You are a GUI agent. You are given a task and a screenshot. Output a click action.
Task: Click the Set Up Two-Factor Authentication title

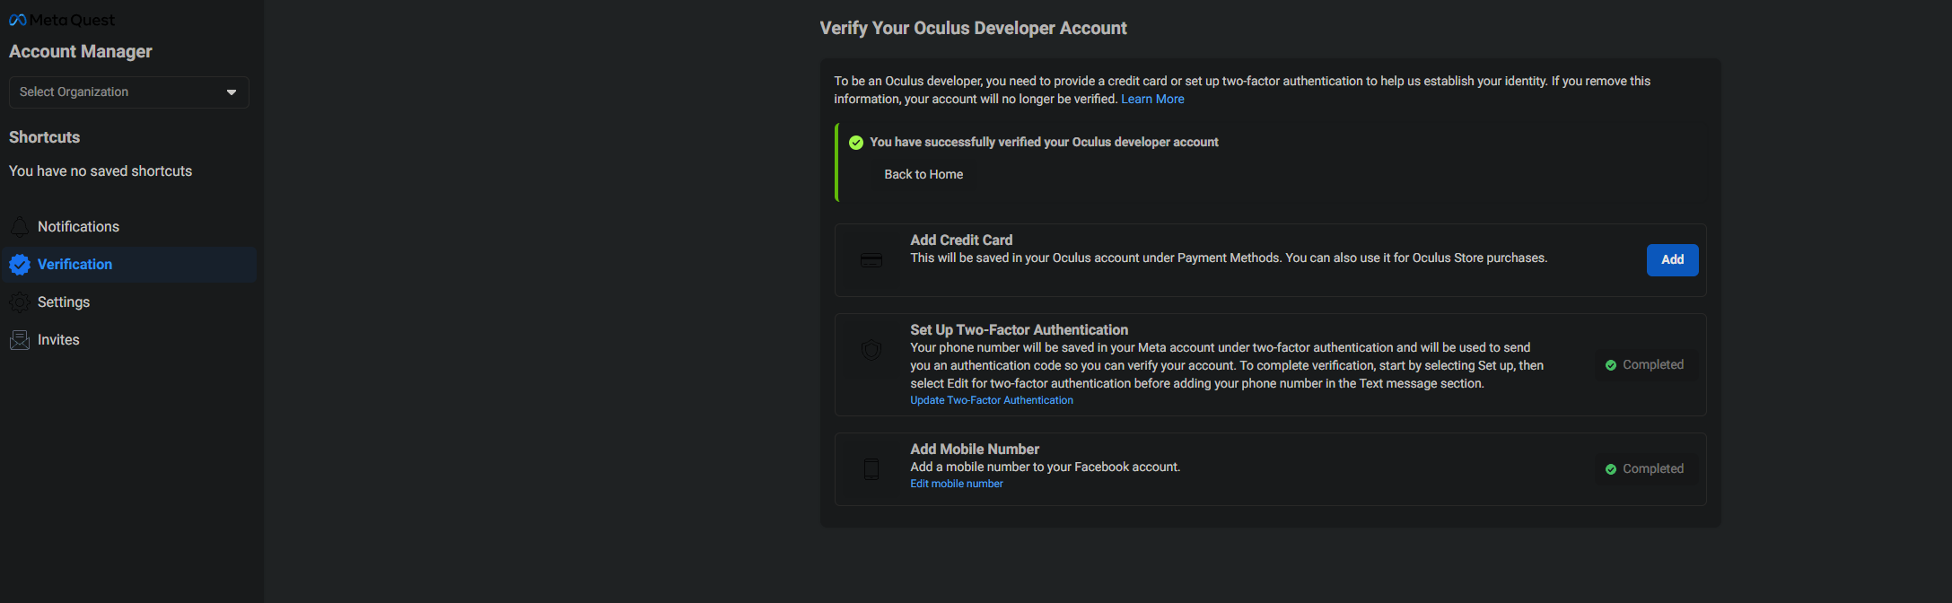point(1019,330)
